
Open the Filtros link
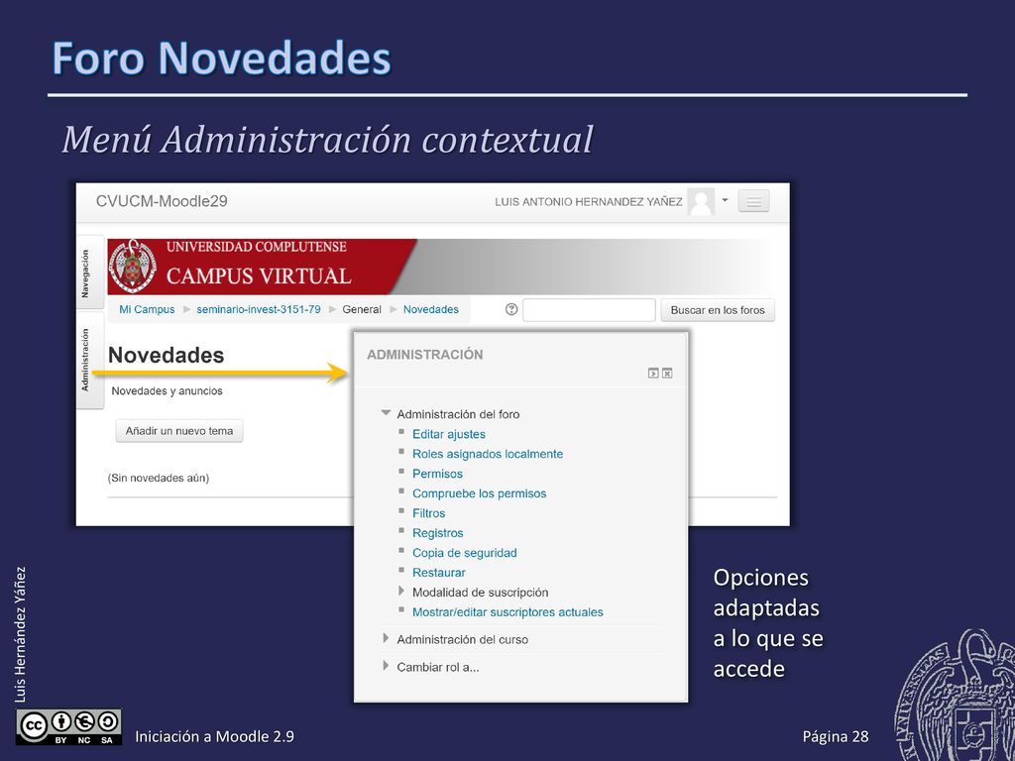tap(428, 513)
